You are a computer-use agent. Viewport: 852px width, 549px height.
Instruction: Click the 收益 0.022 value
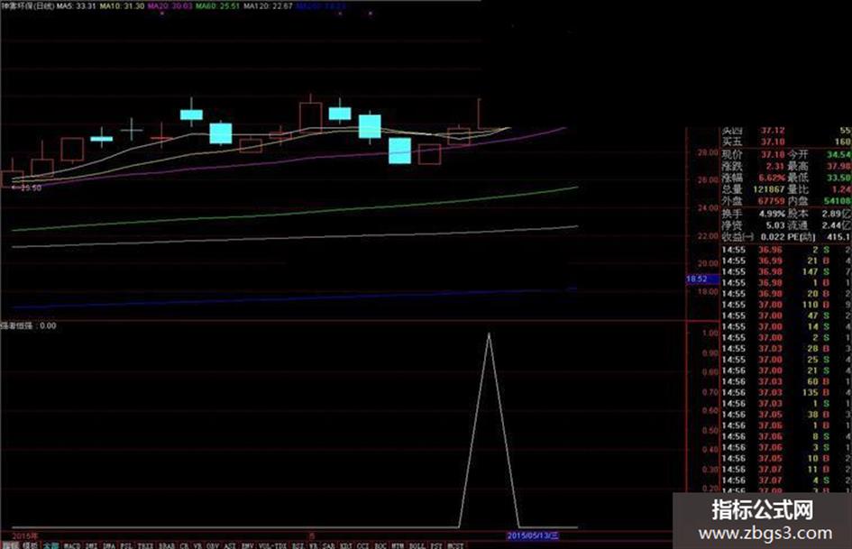(773, 237)
